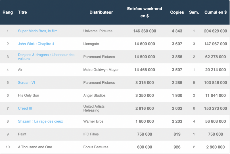230x154 pixels.
Task: Click weekend value 14 600 000
Action: (x=145, y=44)
